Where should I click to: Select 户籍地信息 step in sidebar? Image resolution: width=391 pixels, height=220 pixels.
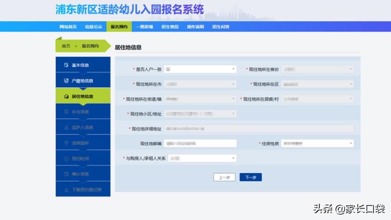click(83, 80)
